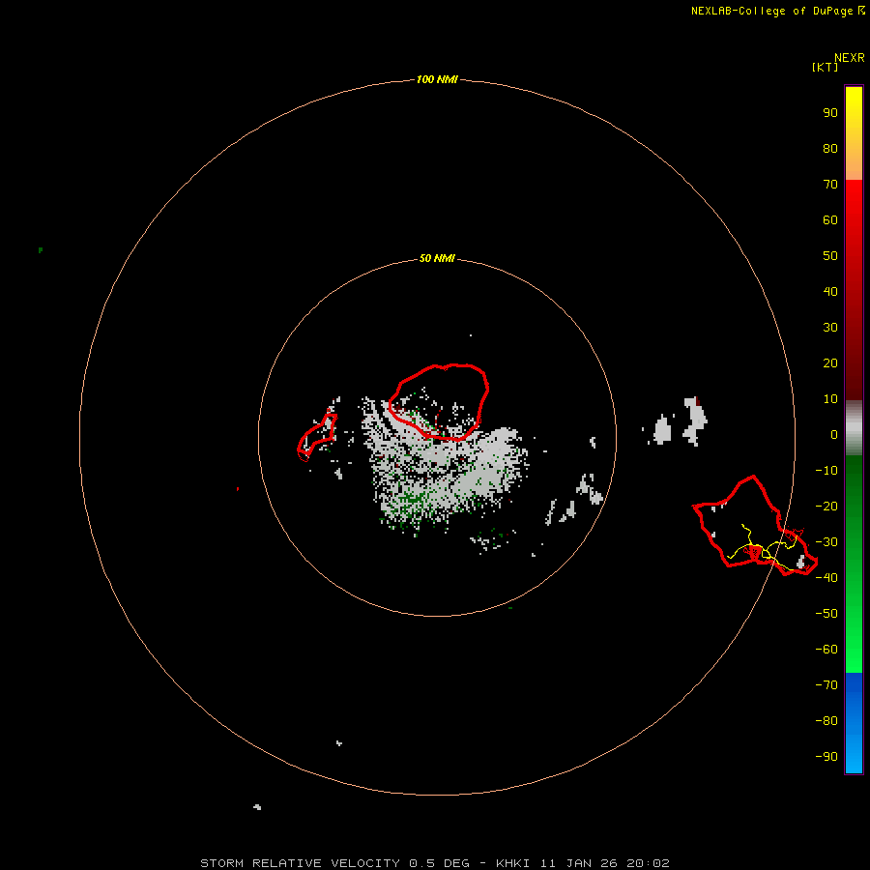The width and height of the screenshot is (870, 870).
Task: Click the -30 value on velocity scale
Action: tap(826, 542)
